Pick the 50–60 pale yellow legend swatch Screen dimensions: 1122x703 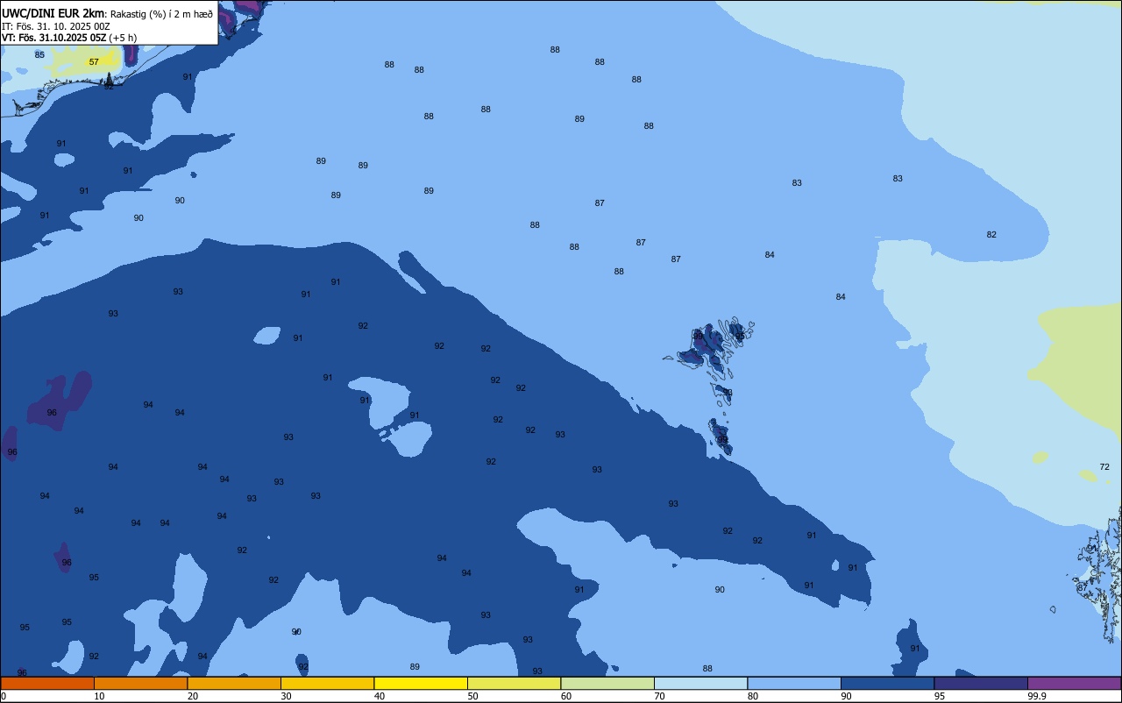coord(514,683)
